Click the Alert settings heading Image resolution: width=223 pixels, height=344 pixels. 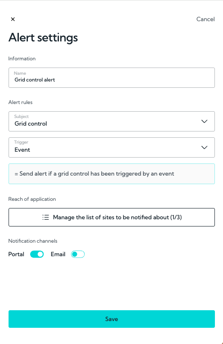pyautogui.click(x=43, y=37)
